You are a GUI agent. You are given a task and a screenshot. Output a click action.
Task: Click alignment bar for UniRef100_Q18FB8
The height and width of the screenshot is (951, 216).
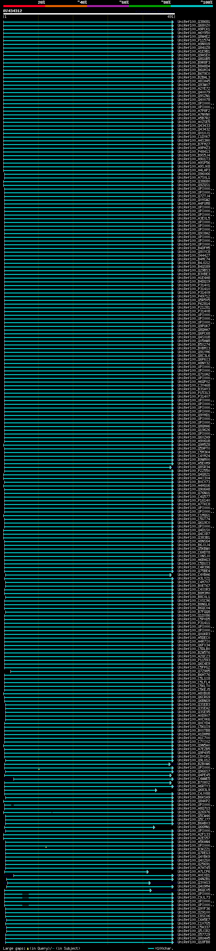pyautogui.click(x=90, y=942)
